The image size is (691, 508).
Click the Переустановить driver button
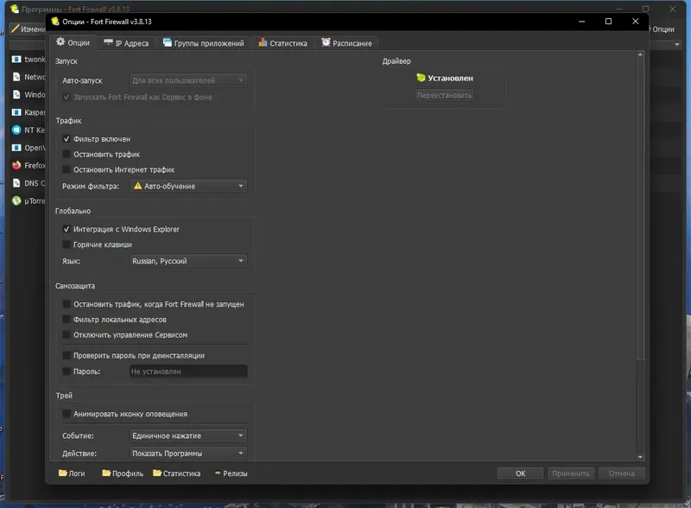[444, 95]
